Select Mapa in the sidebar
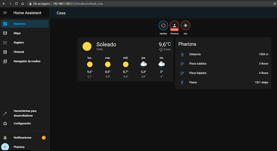The height and width of the screenshot is (151, 277). coord(25,33)
